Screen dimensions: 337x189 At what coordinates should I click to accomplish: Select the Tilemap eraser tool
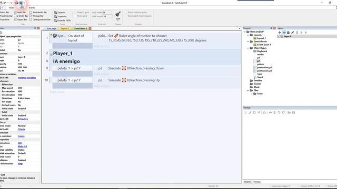click(x=259, y=112)
